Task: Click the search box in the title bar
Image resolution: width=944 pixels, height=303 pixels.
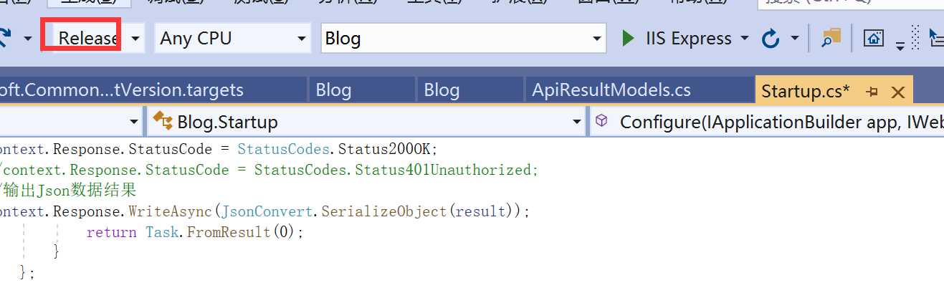Action: pyautogui.click(x=846, y=4)
